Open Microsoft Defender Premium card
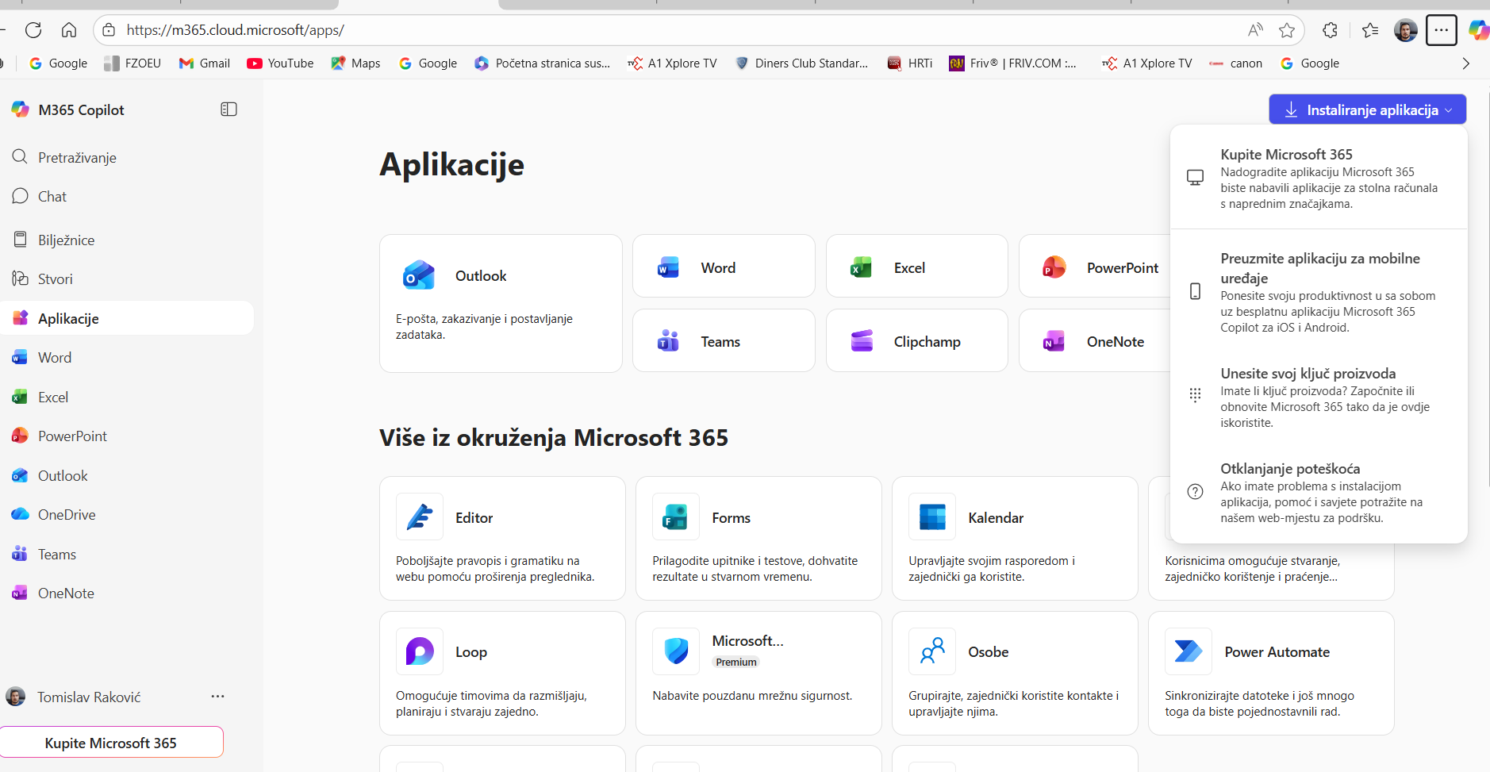 (758, 673)
